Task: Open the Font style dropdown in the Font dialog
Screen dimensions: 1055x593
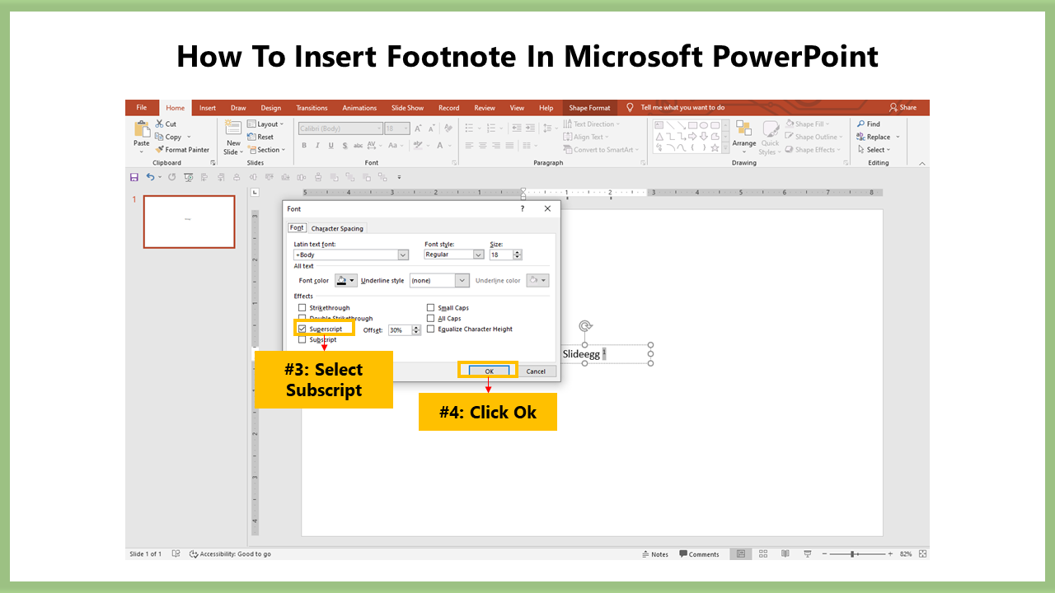Action: 478,255
